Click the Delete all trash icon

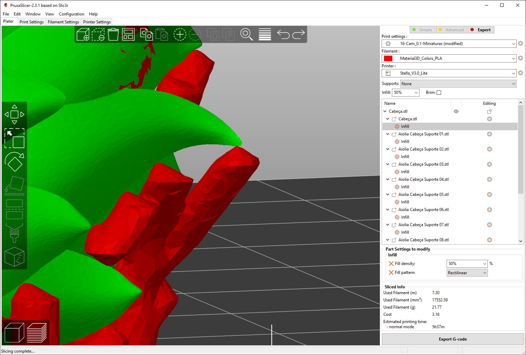[113, 34]
